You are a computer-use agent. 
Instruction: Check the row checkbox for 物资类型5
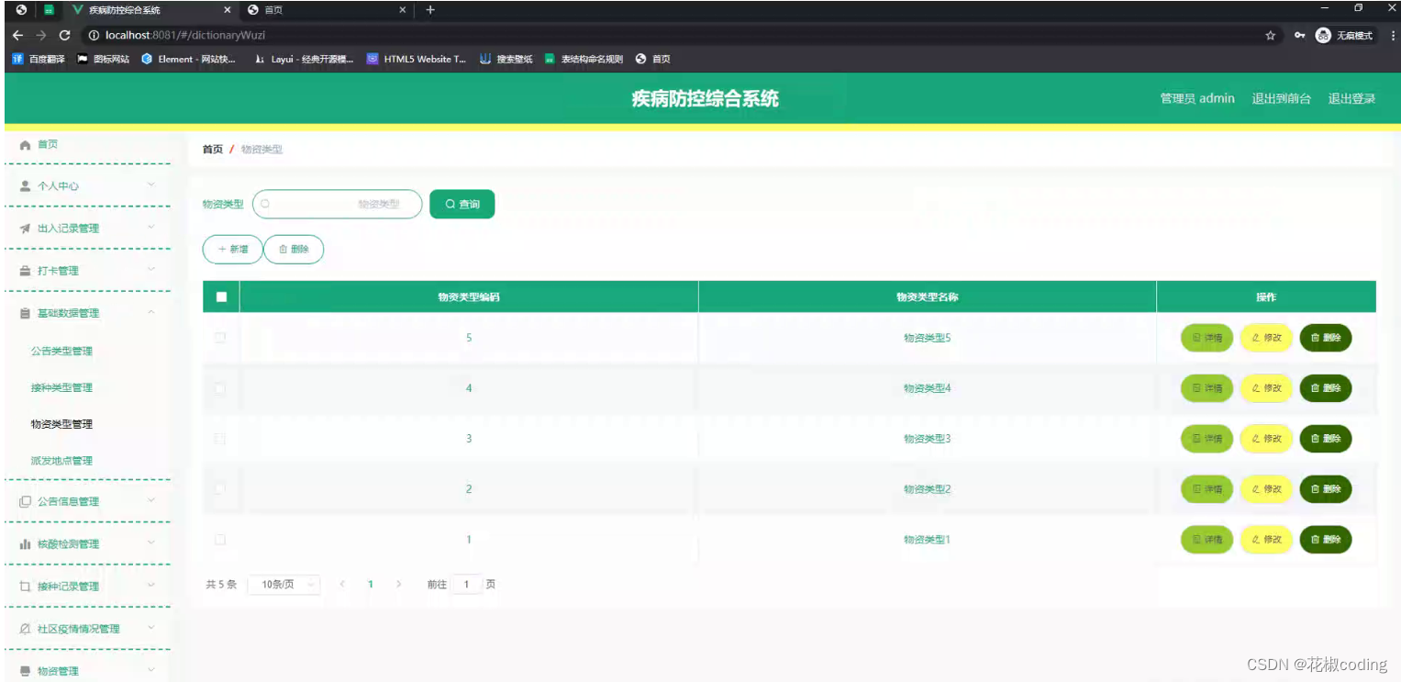[x=220, y=338]
